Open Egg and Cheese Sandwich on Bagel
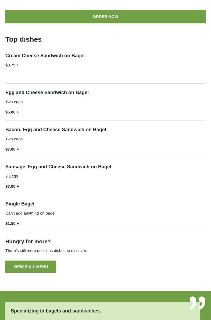Image resolution: width=211 pixels, height=320 pixels. point(47,93)
